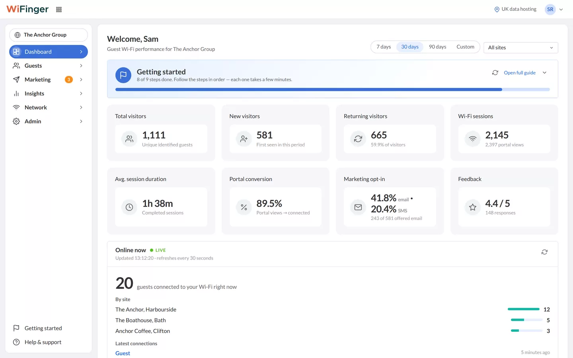573x358 pixels.
Task: Click the blue flag icon in Getting started banner
Action: [123, 75]
